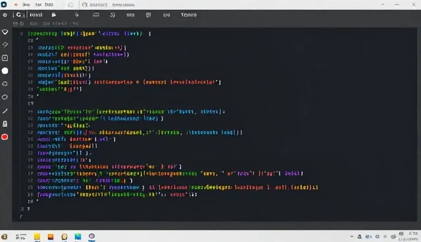The width and height of the screenshot is (421, 242).
Task: Click the circle icon starting the dark toolbar
Action: tap(5, 15)
